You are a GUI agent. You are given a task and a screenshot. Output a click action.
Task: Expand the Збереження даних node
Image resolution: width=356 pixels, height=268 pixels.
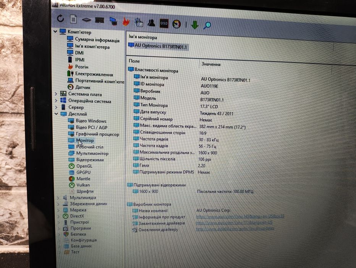coord(58,204)
